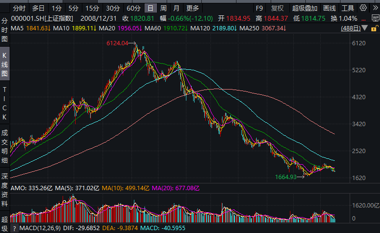
Task: Click the WP monitor icon
Action: tap(374, 18)
